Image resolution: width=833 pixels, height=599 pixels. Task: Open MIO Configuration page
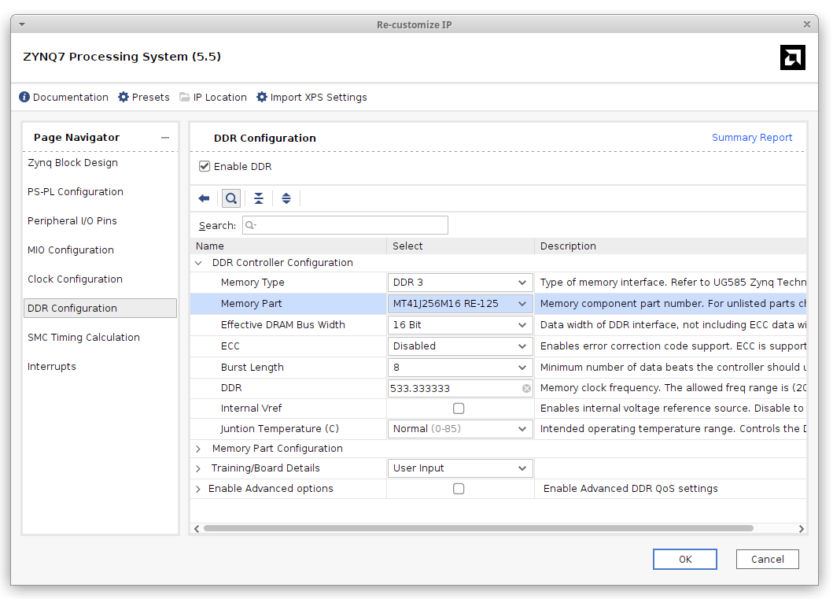[71, 250]
